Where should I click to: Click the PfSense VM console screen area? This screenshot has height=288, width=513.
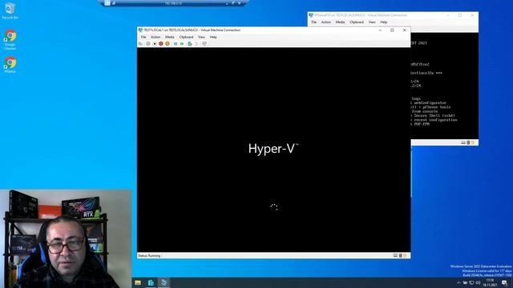[x=444, y=86]
